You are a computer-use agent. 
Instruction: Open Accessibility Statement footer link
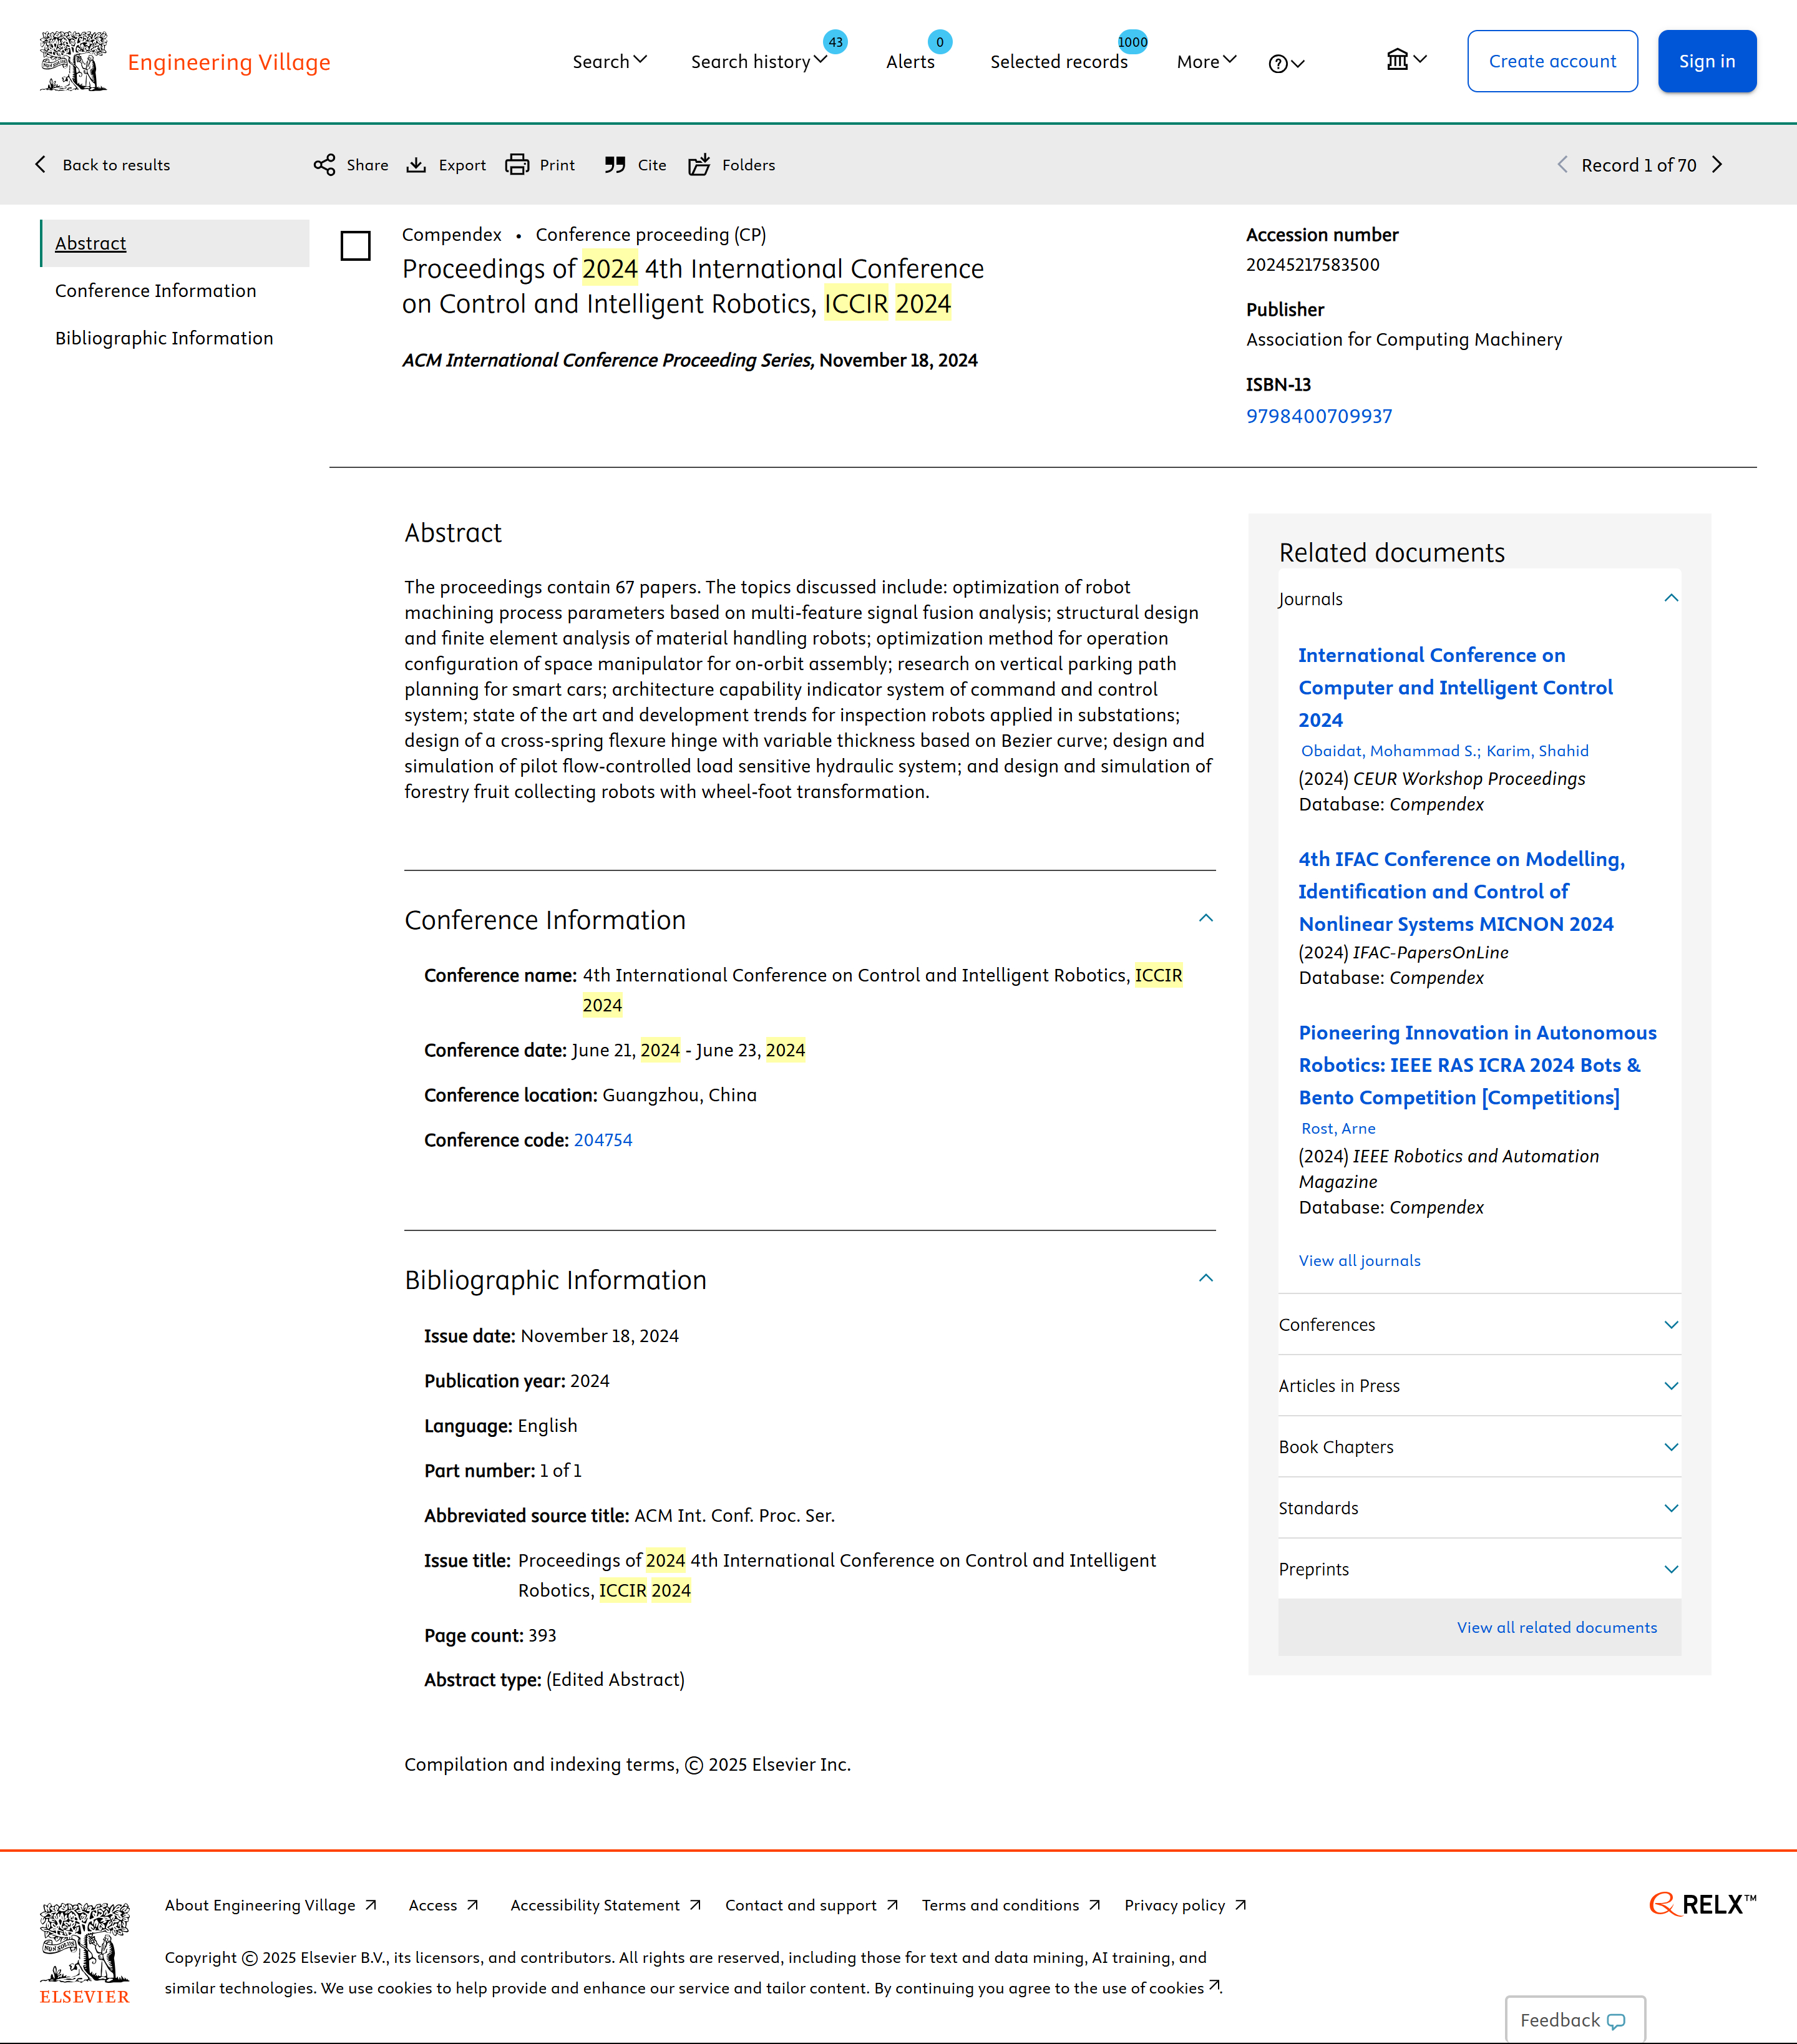point(606,1905)
